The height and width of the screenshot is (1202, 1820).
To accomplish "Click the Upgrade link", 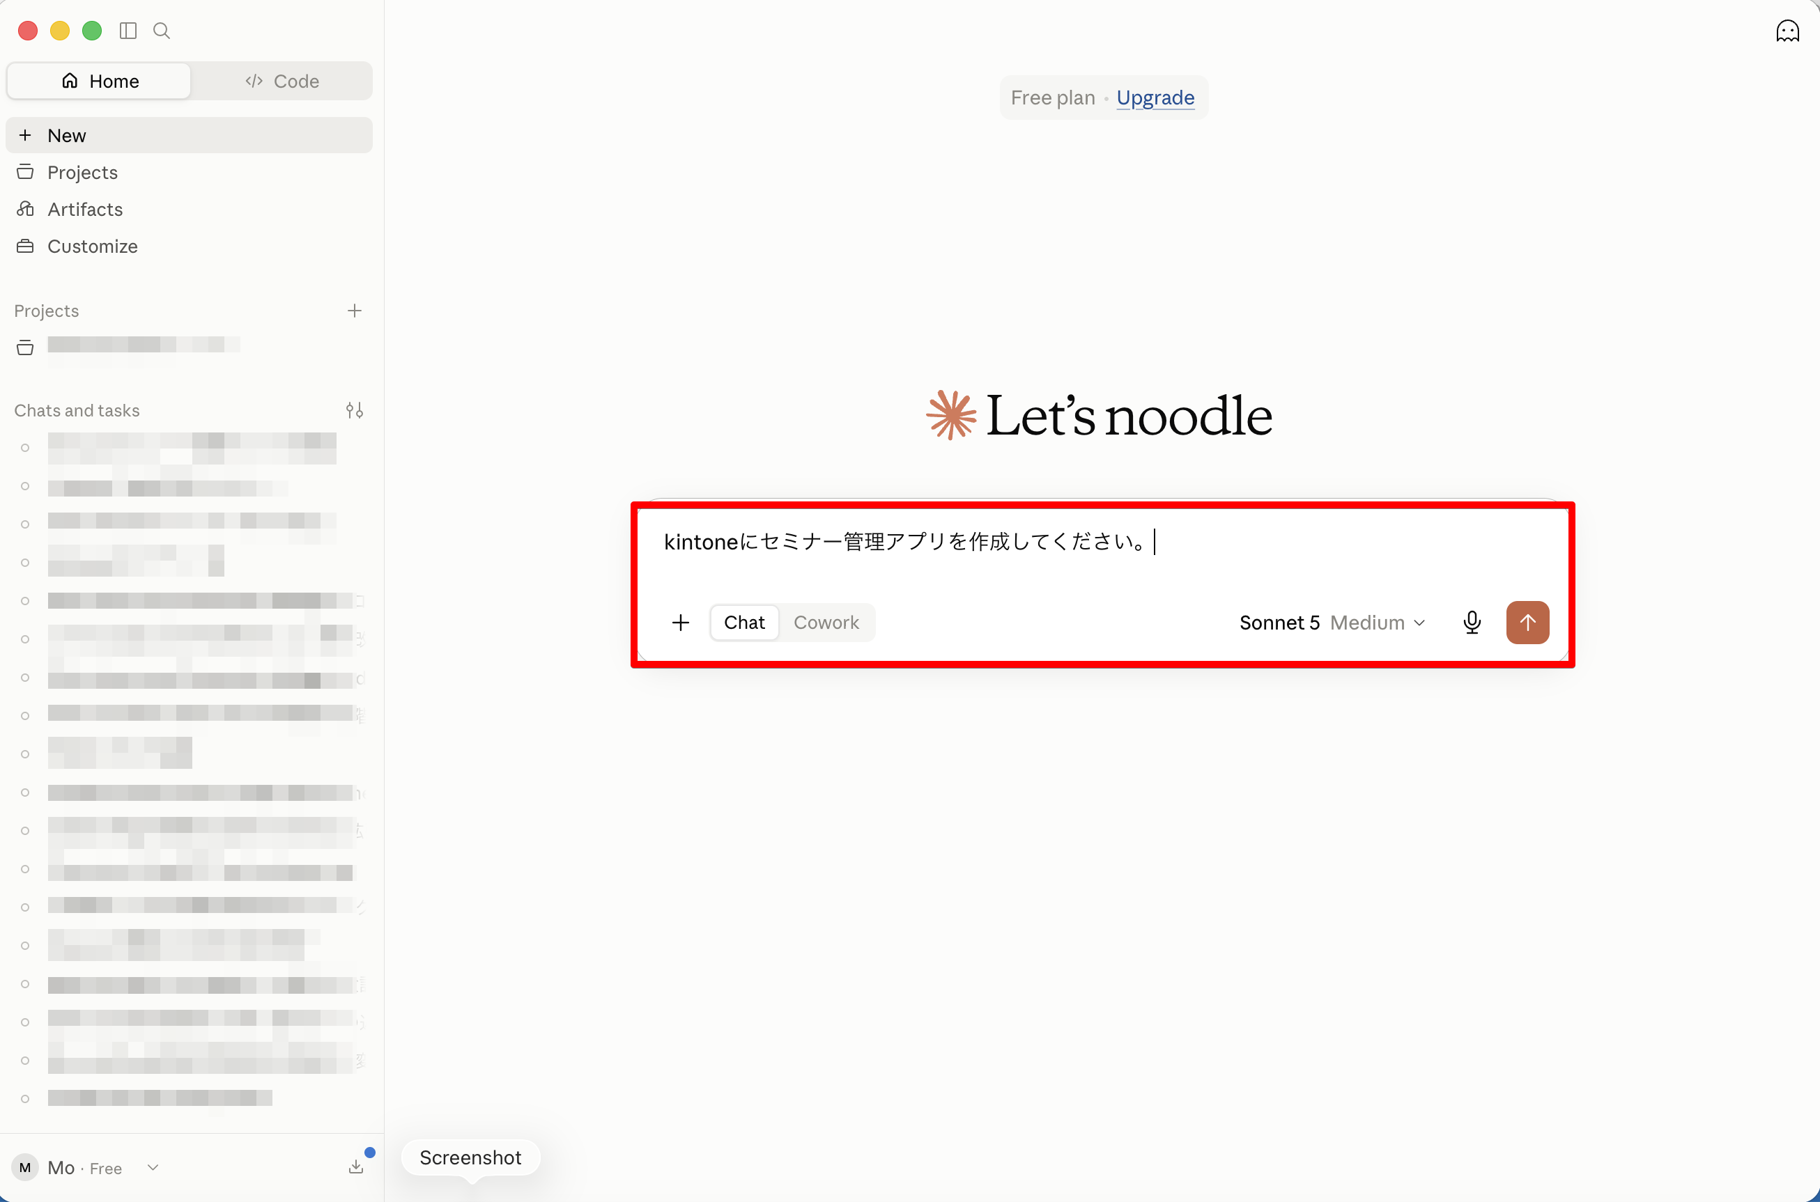I will click(x=1155, y=98).
